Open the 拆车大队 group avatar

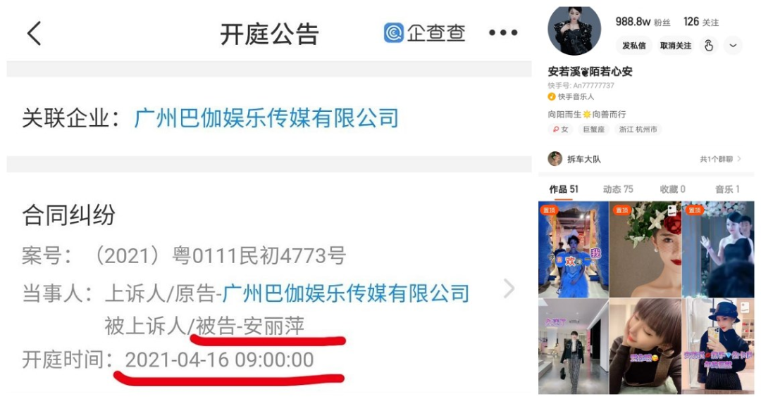555,159
